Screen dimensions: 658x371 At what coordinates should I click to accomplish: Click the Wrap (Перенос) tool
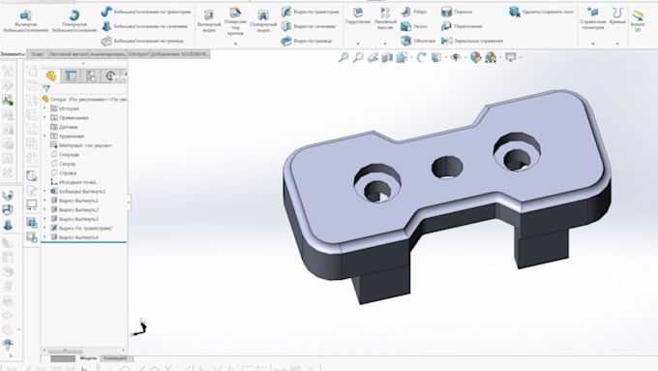pyautogui.click(x=457, y=13)
